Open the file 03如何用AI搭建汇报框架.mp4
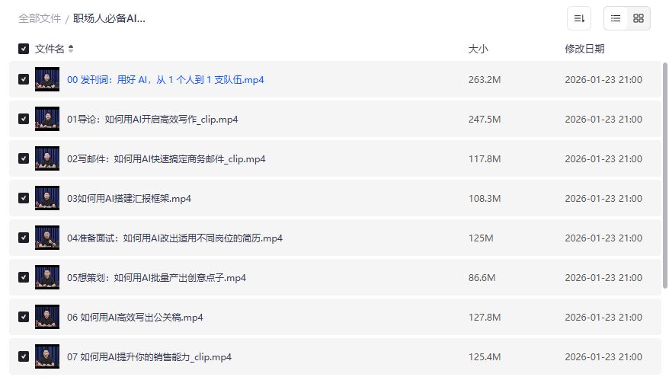This screenshot has height=377, width=669. coord(129,199)
